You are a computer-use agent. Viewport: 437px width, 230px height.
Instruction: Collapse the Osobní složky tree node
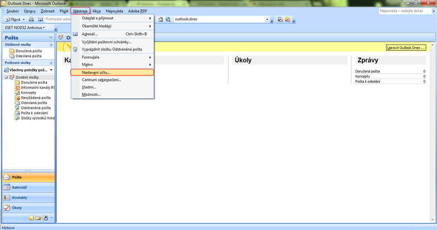pos(6,77)
